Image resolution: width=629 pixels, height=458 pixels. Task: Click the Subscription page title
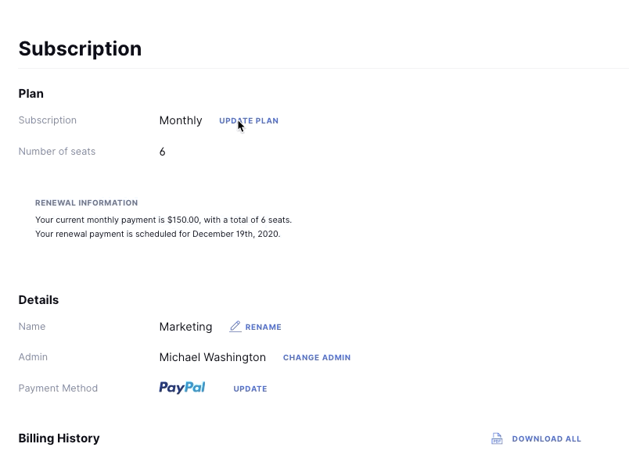click(80, 48)
